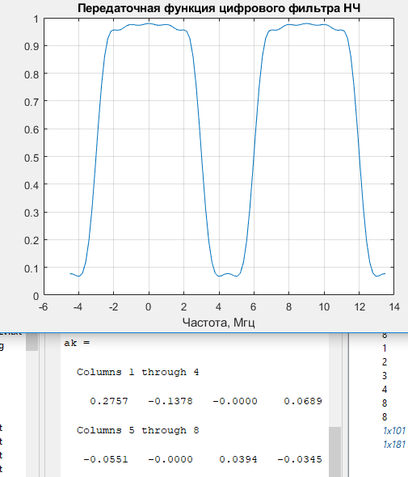
Task: Click the value 0.0689 in Command Window
Action: (x=303, y=401)
